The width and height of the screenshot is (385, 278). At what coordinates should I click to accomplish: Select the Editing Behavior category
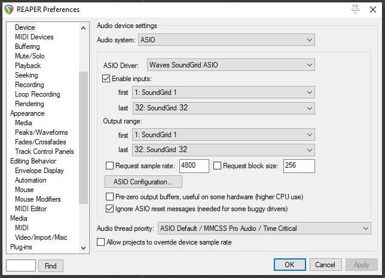[33, 161]
